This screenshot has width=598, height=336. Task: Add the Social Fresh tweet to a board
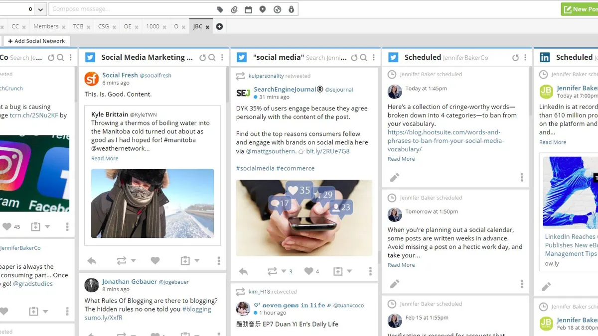click(185, 260)
